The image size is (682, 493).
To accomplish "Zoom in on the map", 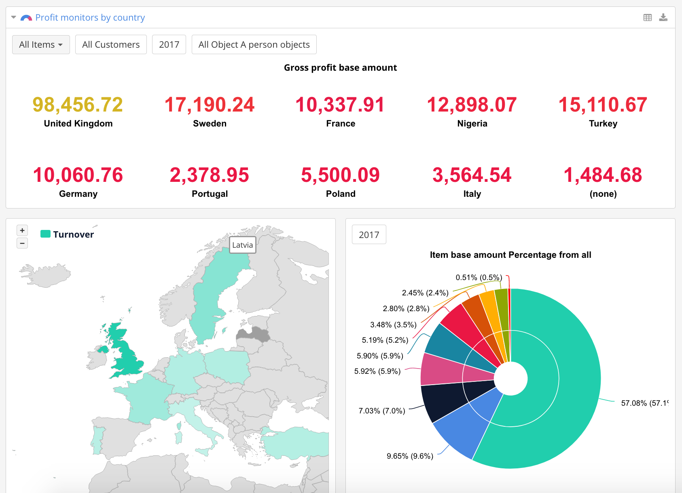I will pyautogui.click(x=22, y=230).
